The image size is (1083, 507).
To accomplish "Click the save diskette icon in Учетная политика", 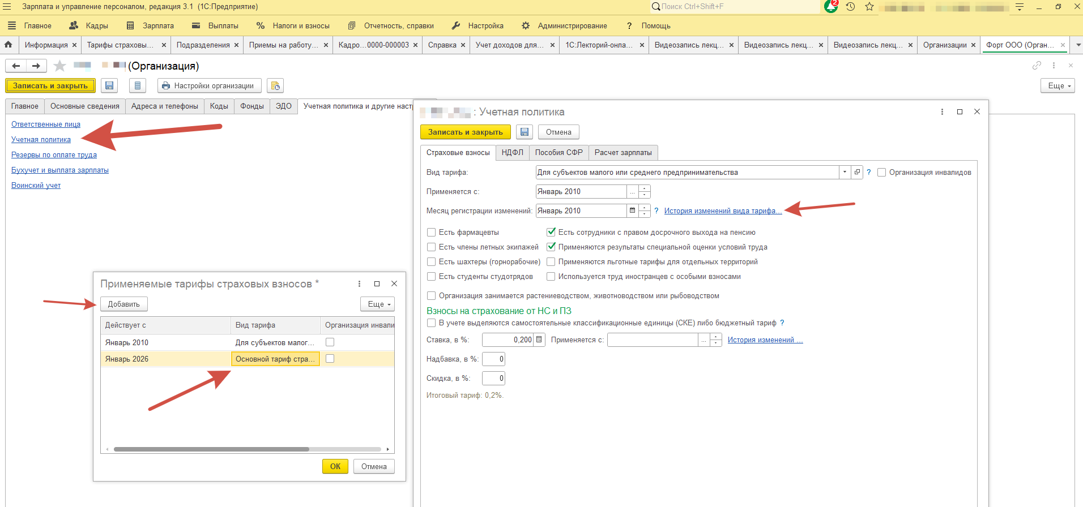I will (x=524, y=132).
